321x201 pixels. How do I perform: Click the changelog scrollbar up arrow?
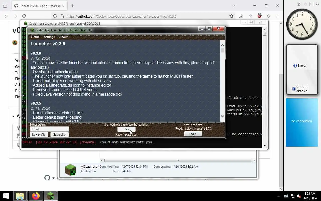tap(222, 45)
